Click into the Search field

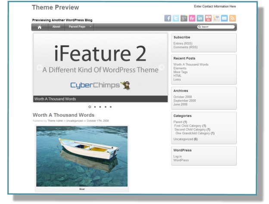click(x=216, y=27)
